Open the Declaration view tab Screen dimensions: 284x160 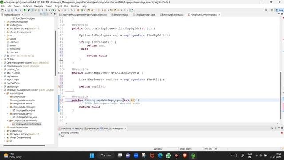[x=92, y=128]
